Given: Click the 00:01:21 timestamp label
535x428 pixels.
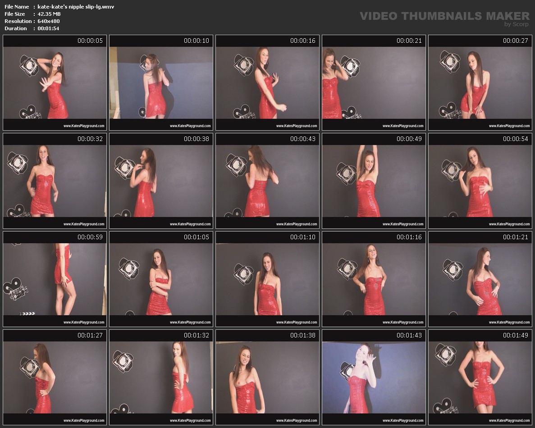Looking at the screenshot, I should 515,237.
